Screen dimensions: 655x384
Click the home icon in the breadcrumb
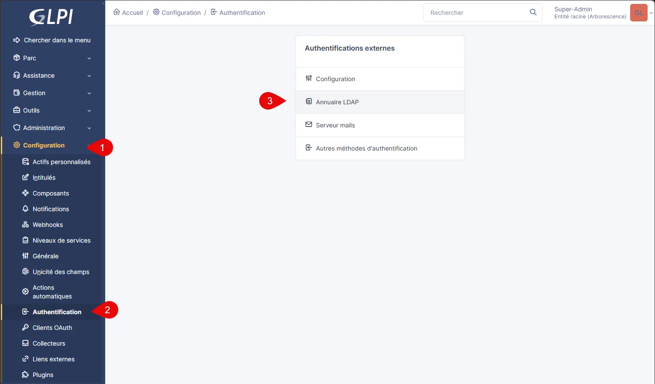point(117,12)
